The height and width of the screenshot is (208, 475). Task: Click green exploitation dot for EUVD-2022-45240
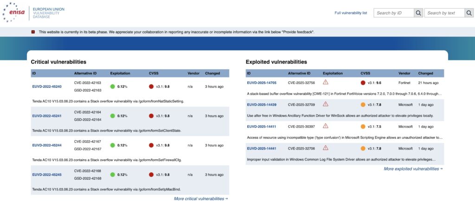(x=113, y=86)
